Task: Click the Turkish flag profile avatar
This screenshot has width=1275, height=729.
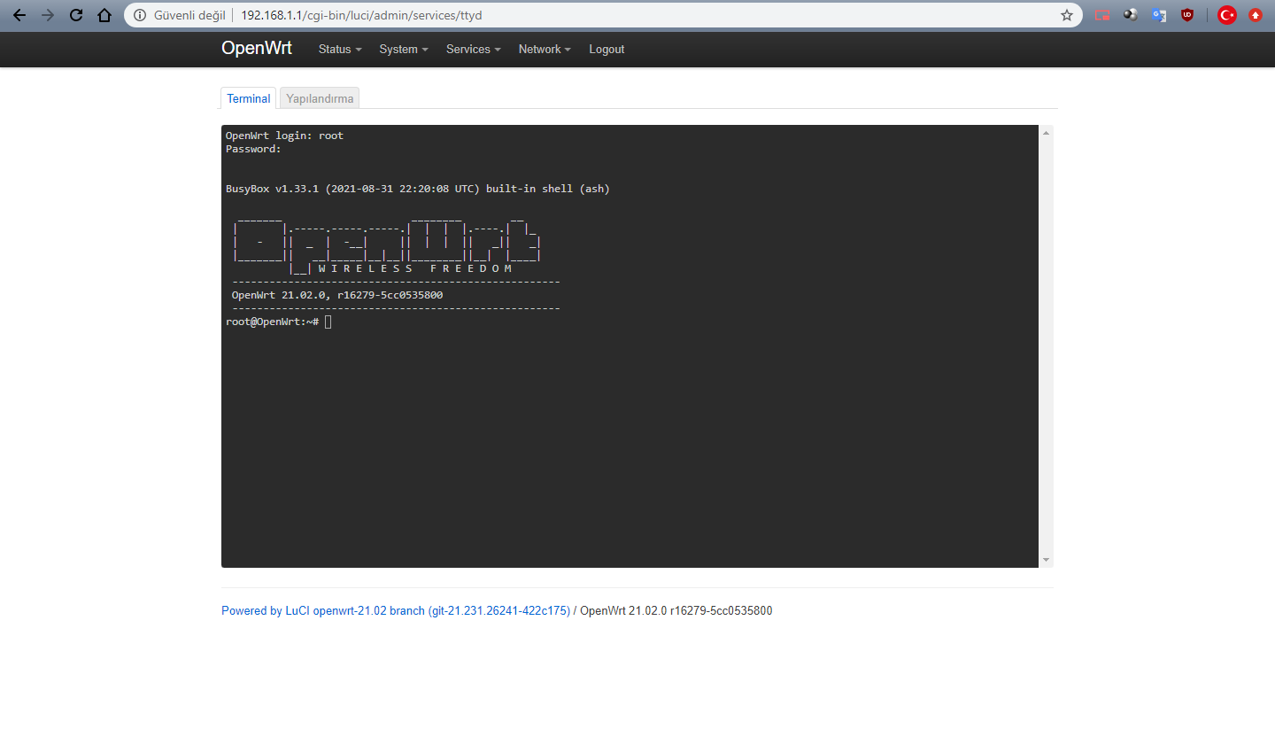Action: coord(1226,15)
